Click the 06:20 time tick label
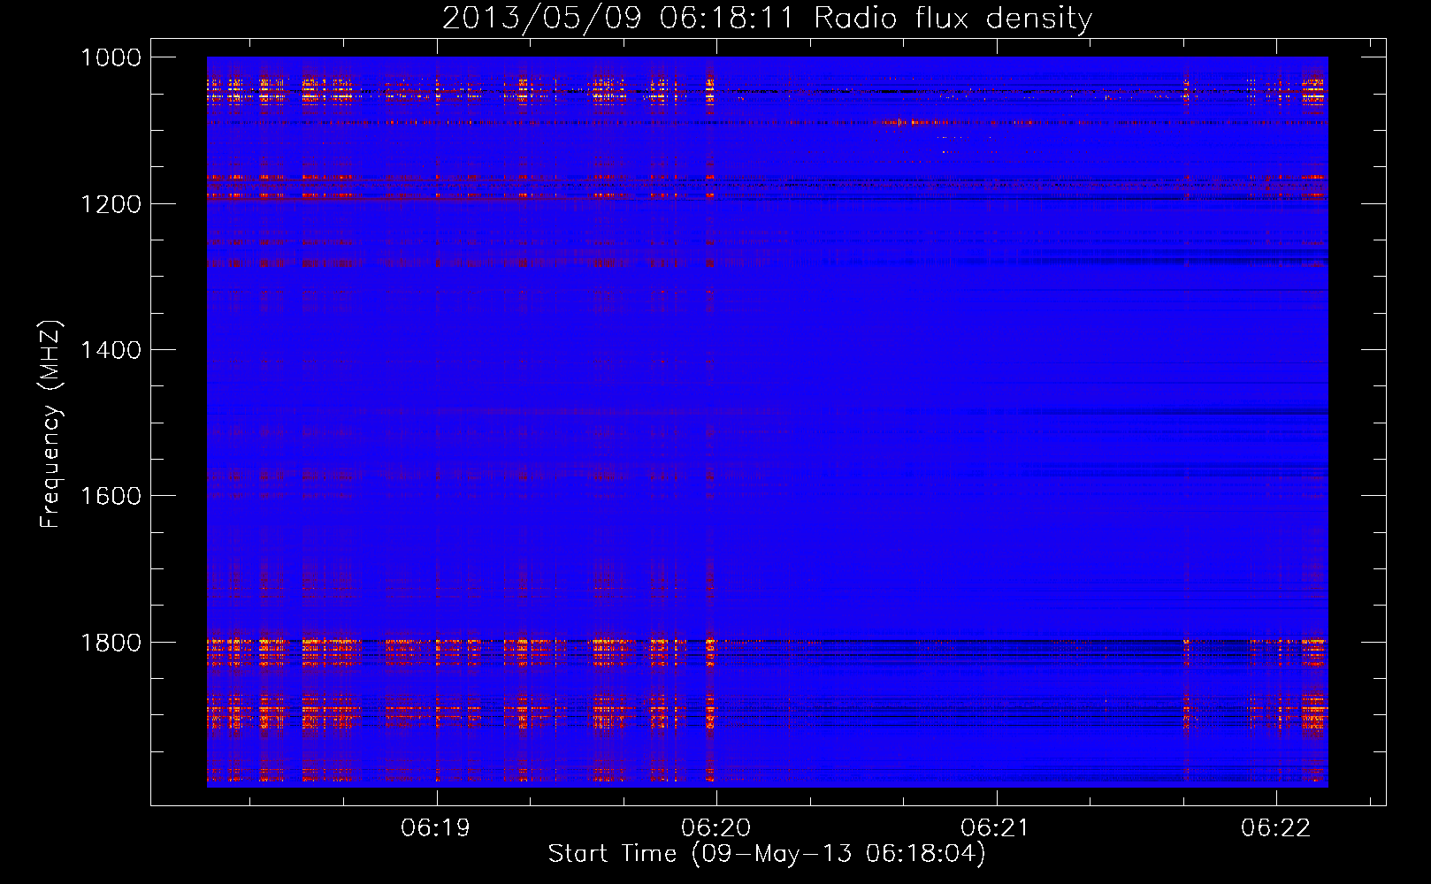Screen dimensions: 1431x884 715,827
